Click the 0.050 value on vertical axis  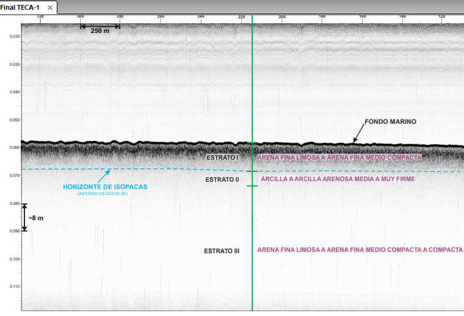pyautogui.click(x=15, y=120)
